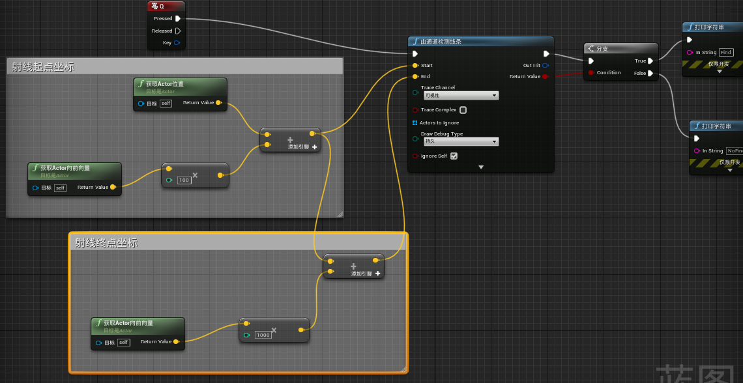Click 添加引脚 in the 射线终点坐标 comment
This screenshot has height=383, width=743.
366,274
